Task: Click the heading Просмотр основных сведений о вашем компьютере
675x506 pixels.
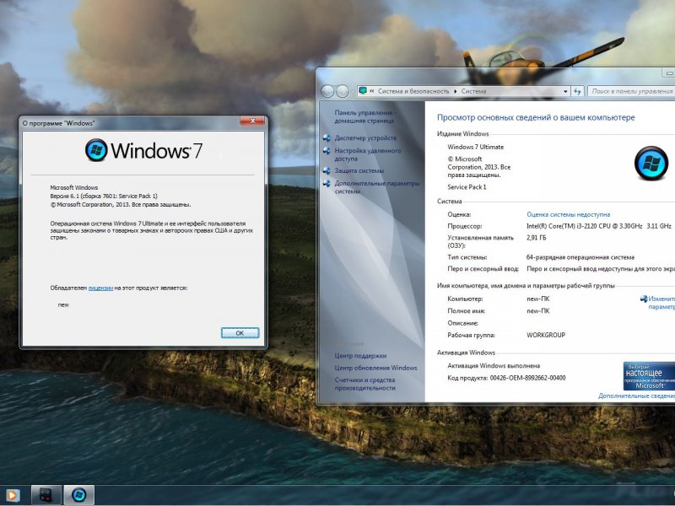Action: (536, 117)
